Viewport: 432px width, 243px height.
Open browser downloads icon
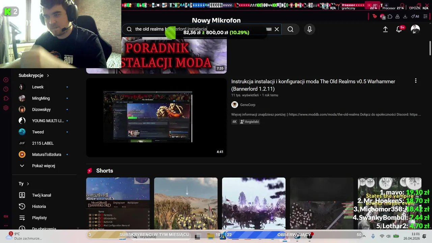[405, 16]
